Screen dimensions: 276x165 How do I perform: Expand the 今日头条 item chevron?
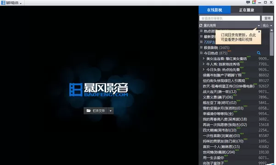203,69
